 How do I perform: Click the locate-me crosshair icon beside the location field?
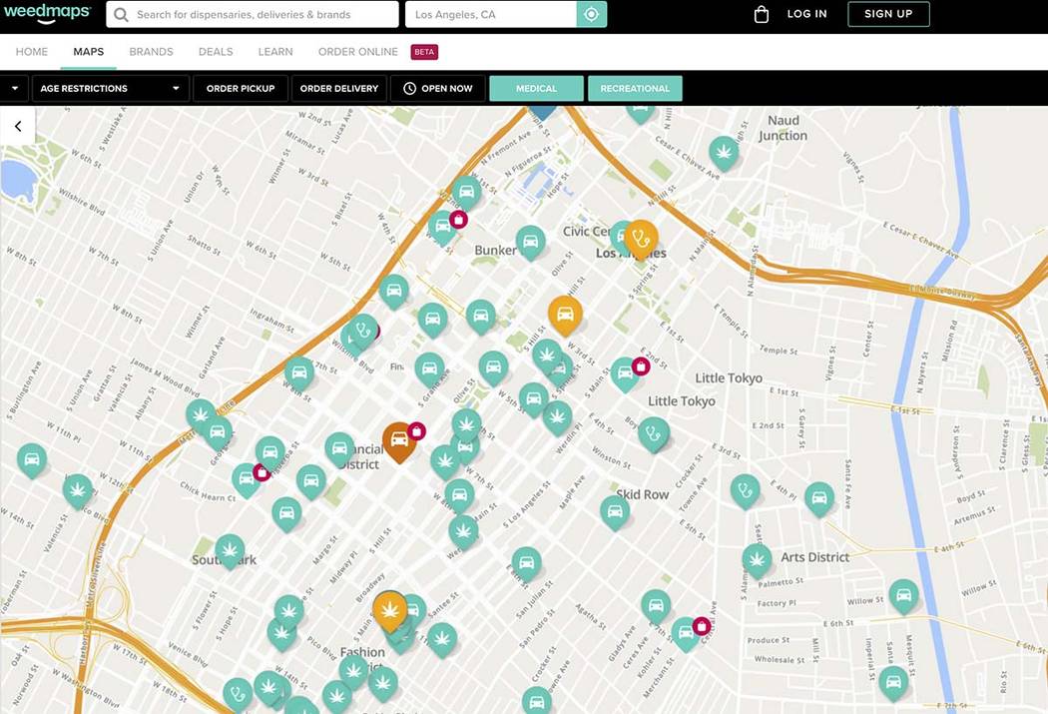(592, 14)
